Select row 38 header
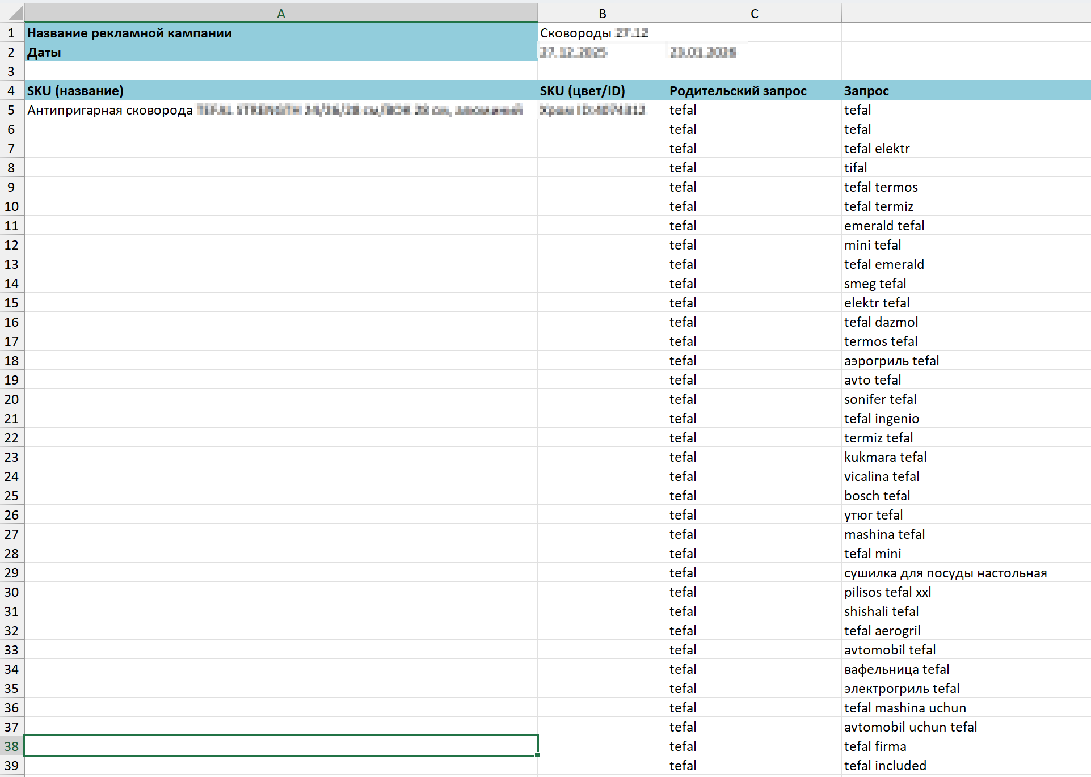Screen dimensions: 1091x777 (11, 746)
